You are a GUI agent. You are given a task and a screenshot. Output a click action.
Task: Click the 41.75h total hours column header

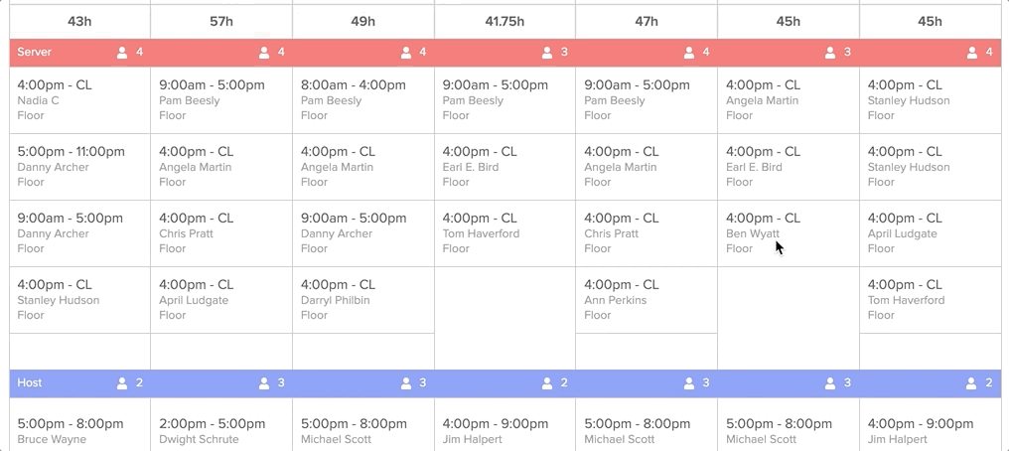tap(504, 22)
